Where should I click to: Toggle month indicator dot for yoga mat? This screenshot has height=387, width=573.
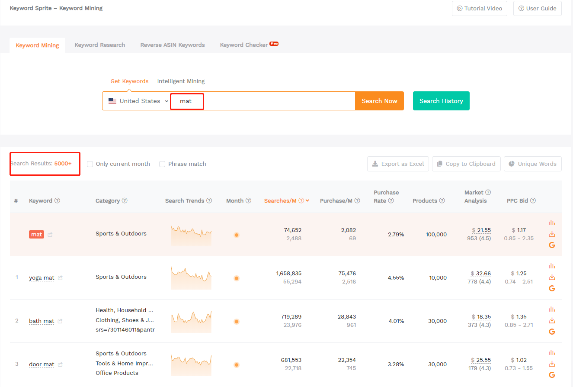(x=237, y=278)
